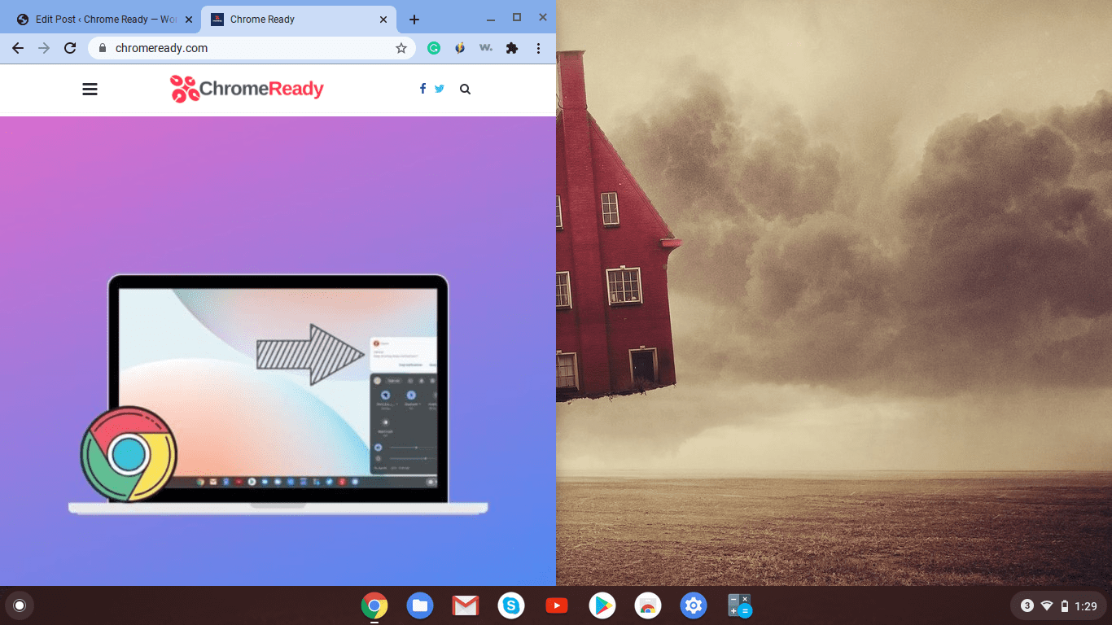1112x625 pixels.
Task: Maximize the Chrome window
Action: point(516,17)
